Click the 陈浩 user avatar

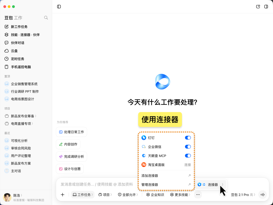pos(7,197)
